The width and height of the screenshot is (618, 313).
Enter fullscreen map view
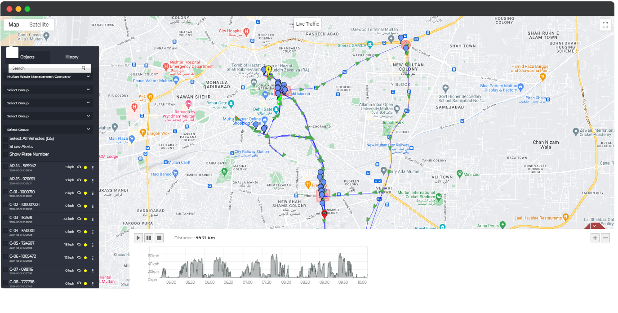pos(605,25)
